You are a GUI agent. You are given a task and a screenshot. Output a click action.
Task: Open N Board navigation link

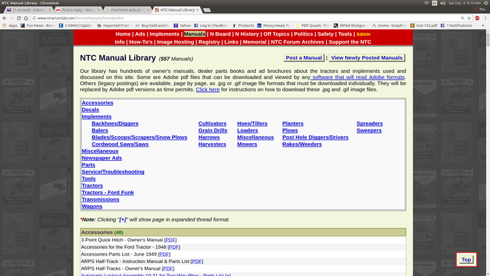coord(220,34)
